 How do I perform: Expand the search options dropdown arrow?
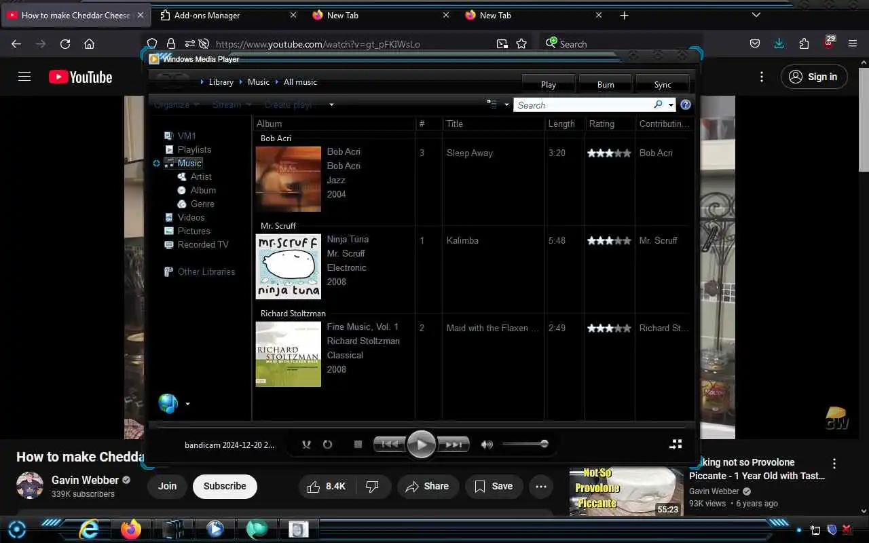(x=671, y=105)
